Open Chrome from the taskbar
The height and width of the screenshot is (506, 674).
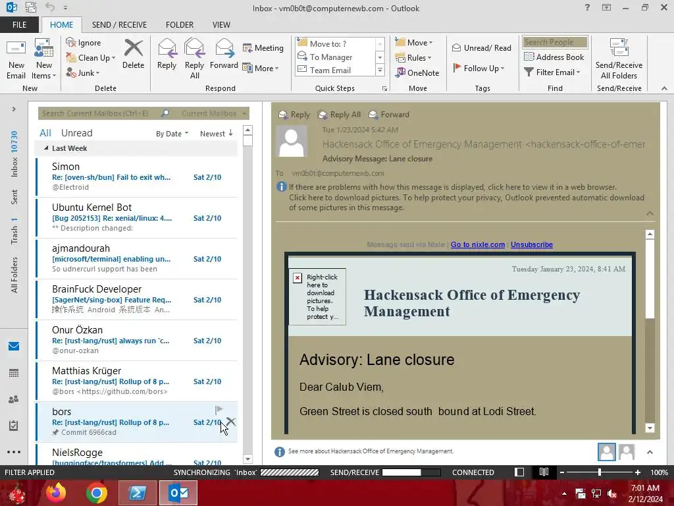click(x=96, y=493)
